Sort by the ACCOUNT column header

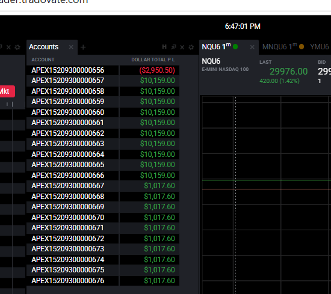click(43, 60)
